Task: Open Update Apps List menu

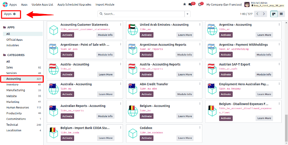Action: 42,4
